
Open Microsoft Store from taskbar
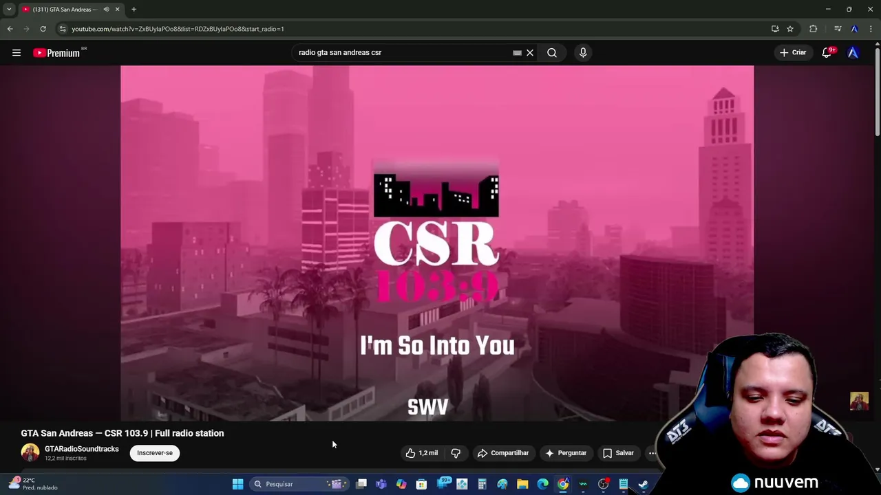[x=421, y=484]
